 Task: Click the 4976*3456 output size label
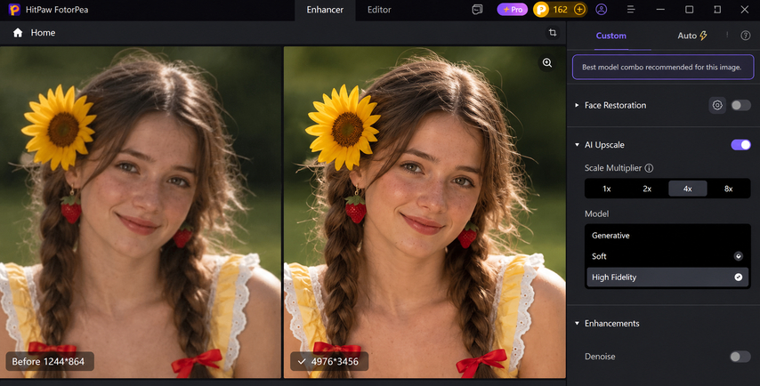[329, 361]
